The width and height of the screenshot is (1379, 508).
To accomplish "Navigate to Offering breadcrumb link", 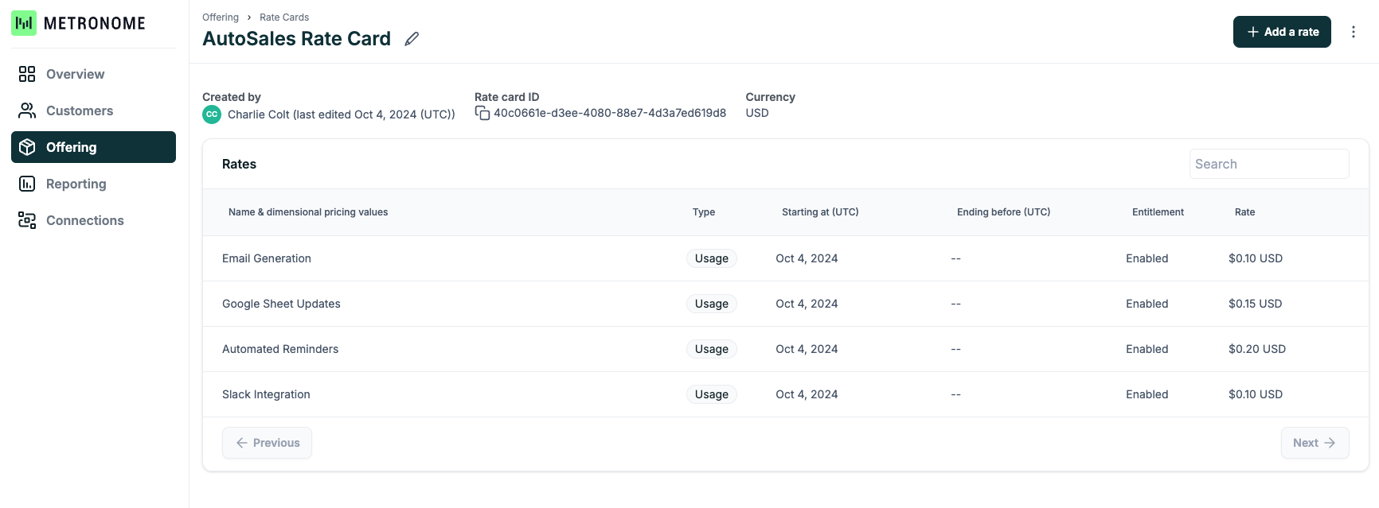I will point(221,17).
